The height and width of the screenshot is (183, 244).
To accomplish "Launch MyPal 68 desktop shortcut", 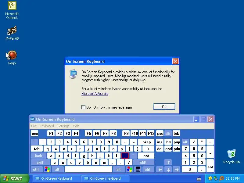I will point(12,33).
